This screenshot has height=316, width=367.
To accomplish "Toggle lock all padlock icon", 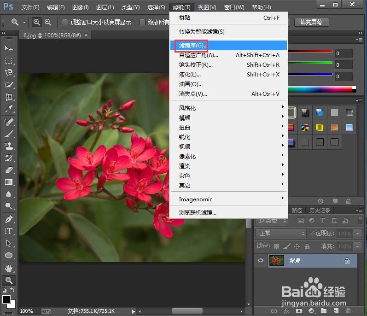I will pyautogui.click(x=307, y=246).
